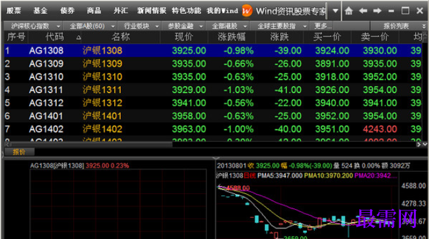
Task: Click the 4588.00 high price marker
Action: 238,188
